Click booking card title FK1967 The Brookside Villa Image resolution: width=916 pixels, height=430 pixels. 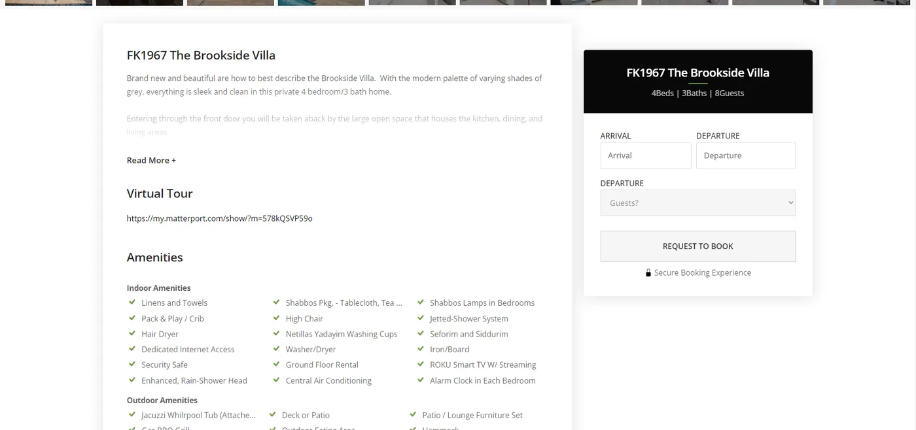(698, 73)
